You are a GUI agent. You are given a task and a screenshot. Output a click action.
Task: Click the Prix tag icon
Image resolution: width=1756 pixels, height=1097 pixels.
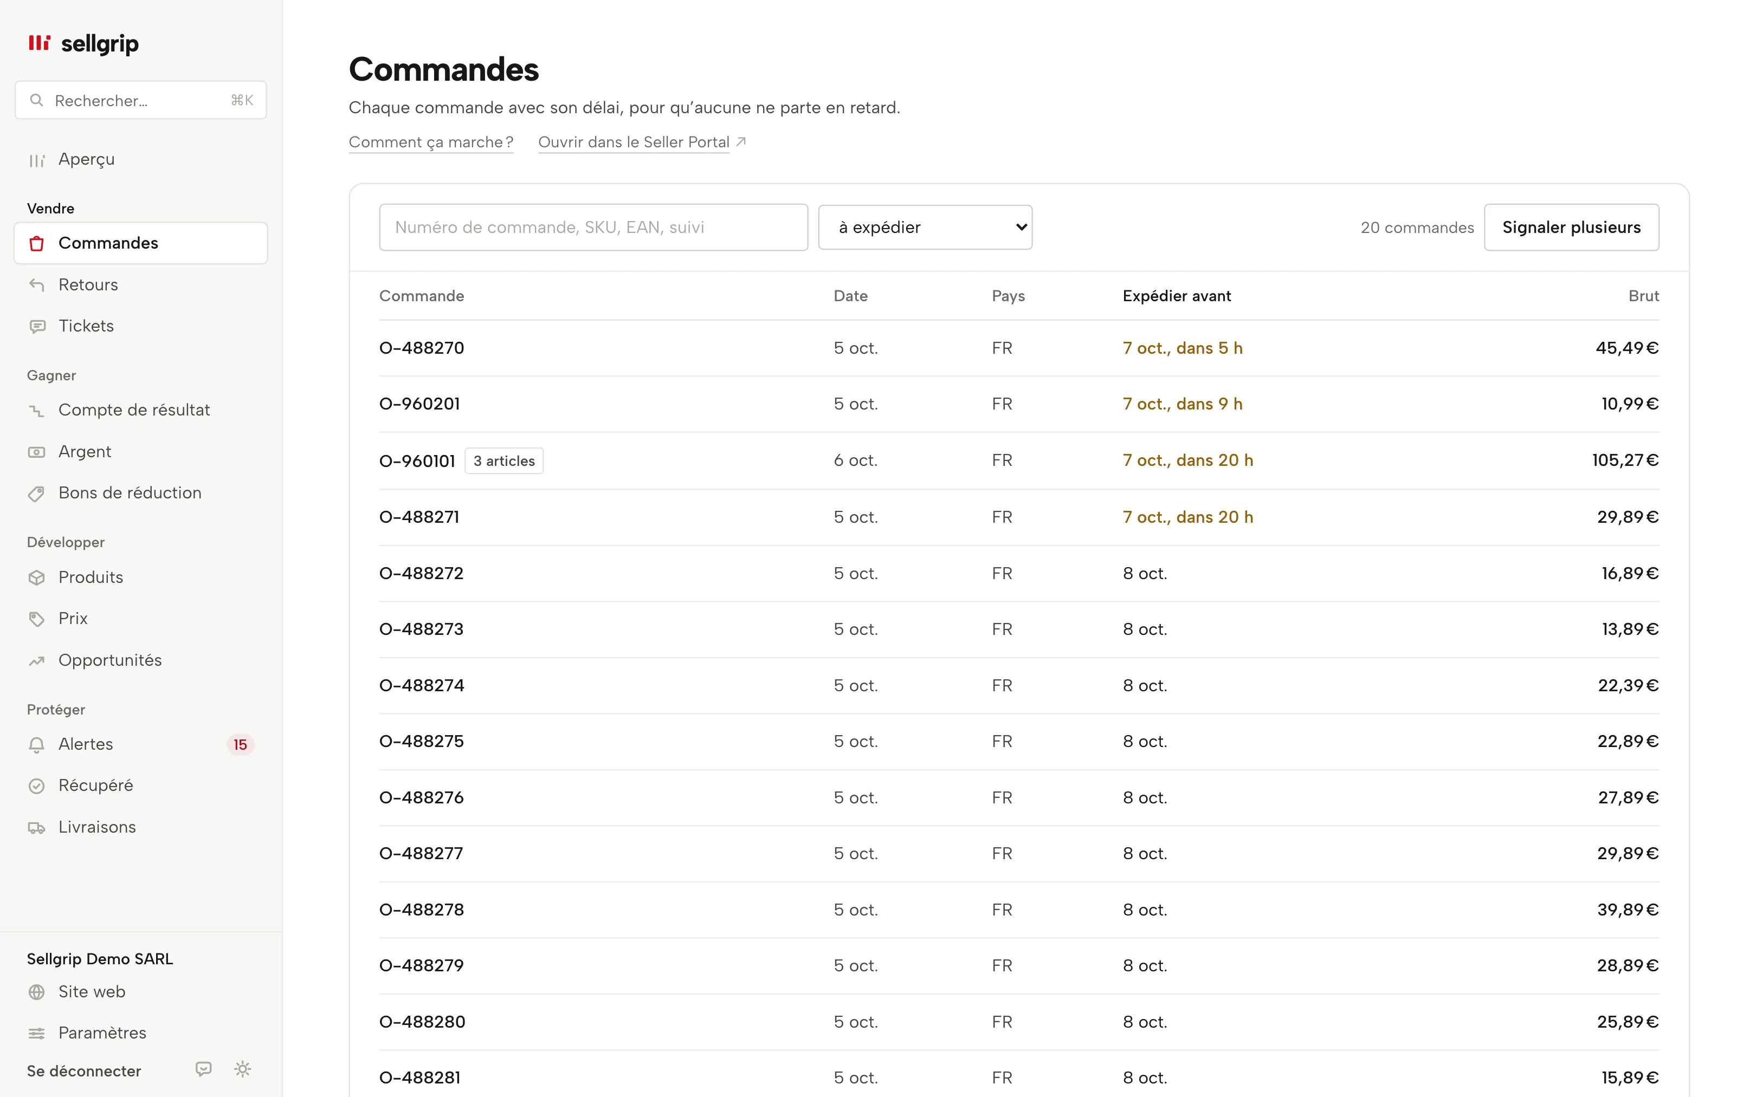(37, 619)
